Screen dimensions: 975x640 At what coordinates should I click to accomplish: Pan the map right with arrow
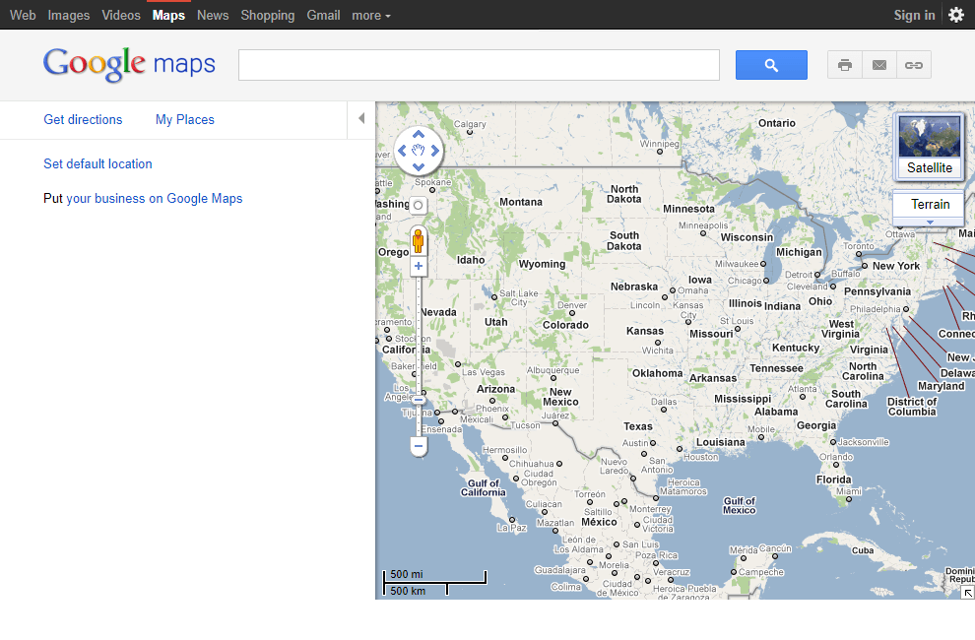(x=434, y=151)
